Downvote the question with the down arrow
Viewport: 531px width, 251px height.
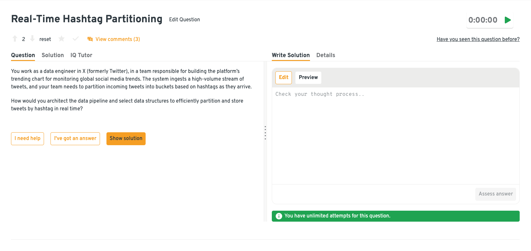click(x=32, y=39)
